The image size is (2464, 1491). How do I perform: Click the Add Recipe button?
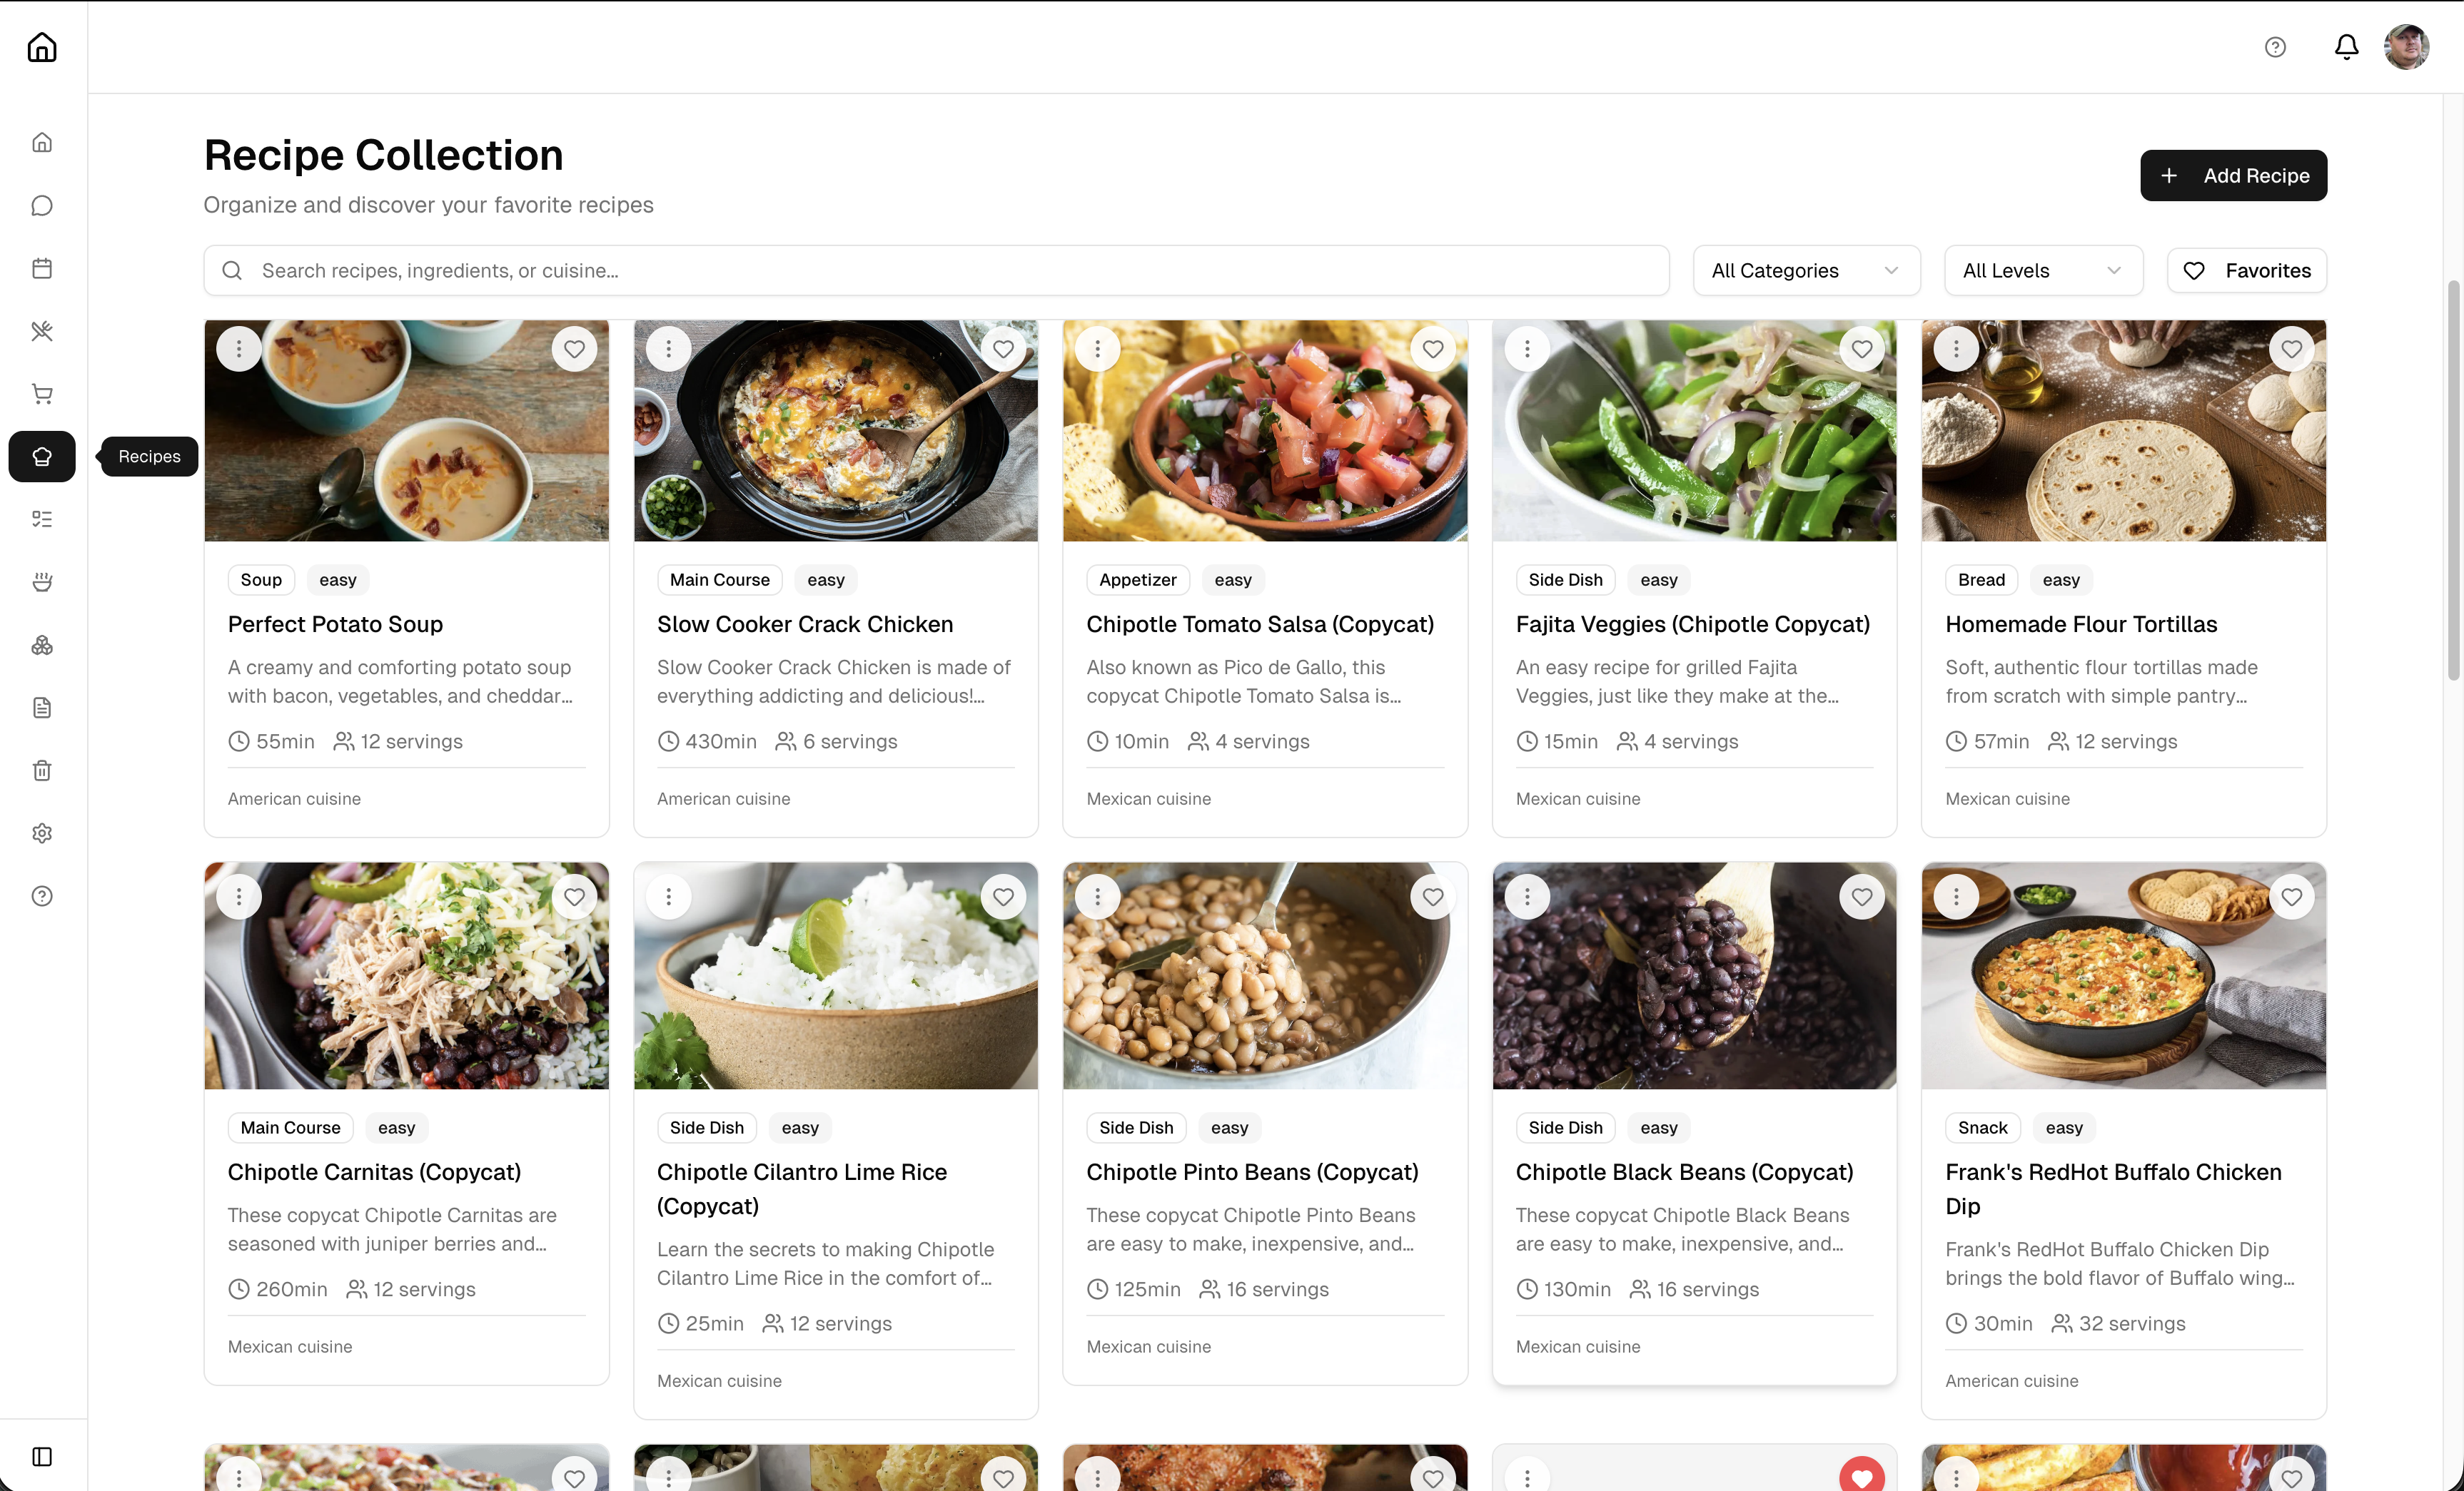pos(2233,176)
